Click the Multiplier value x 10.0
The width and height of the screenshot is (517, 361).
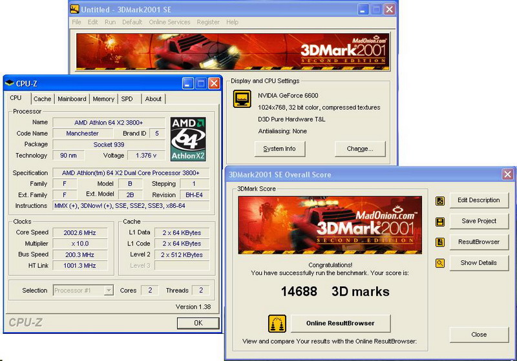point(79,243)
